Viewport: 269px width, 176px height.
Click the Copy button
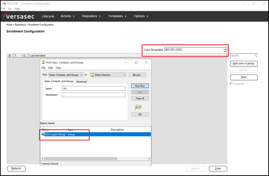(x=218, y=168)
